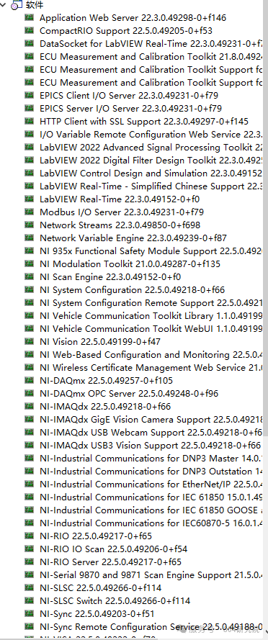This screenshot has height=640, width=268.
Task: Select NI Web-Based Configuration and Monitoring
Action: [x=151, y=355]
